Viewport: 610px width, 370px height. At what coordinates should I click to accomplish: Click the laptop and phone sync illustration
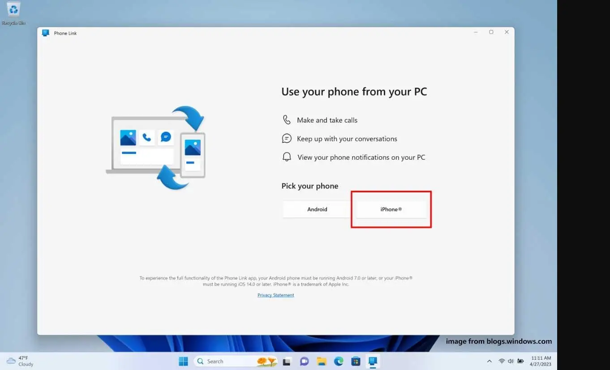point(156,148)
